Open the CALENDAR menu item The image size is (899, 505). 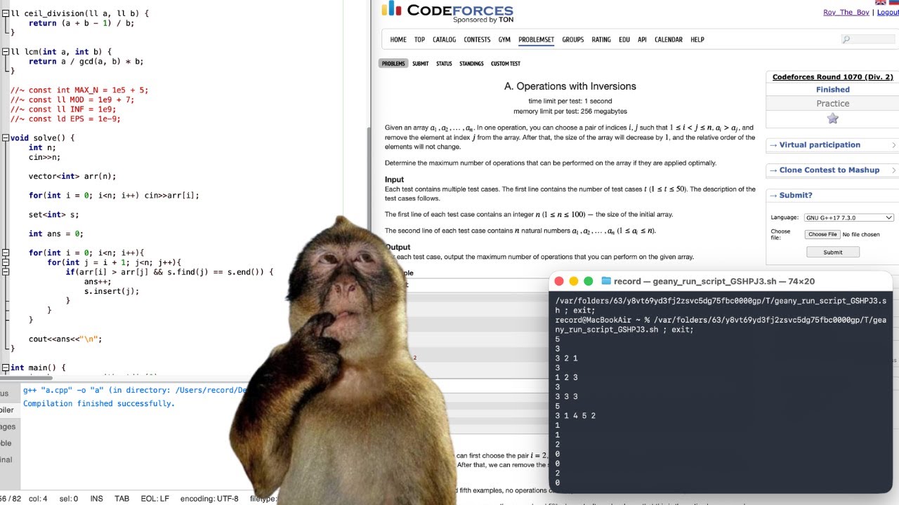coord(669,40)
